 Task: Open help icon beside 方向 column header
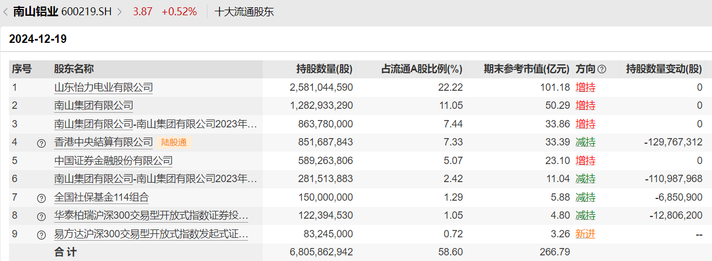click(x=602, y=69)
